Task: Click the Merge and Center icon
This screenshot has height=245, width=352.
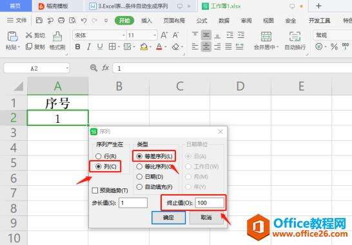Action: tap(266, 36)
